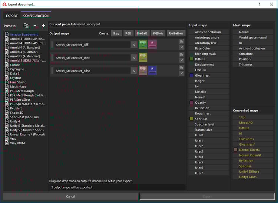Pick the 1/ior converted map
Viewport: 278px width, 203px height.
(x=253, y=117)
